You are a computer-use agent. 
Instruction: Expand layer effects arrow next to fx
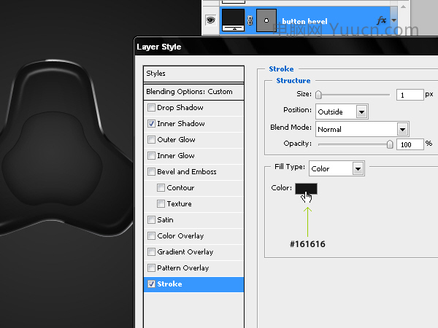[394, 20]
